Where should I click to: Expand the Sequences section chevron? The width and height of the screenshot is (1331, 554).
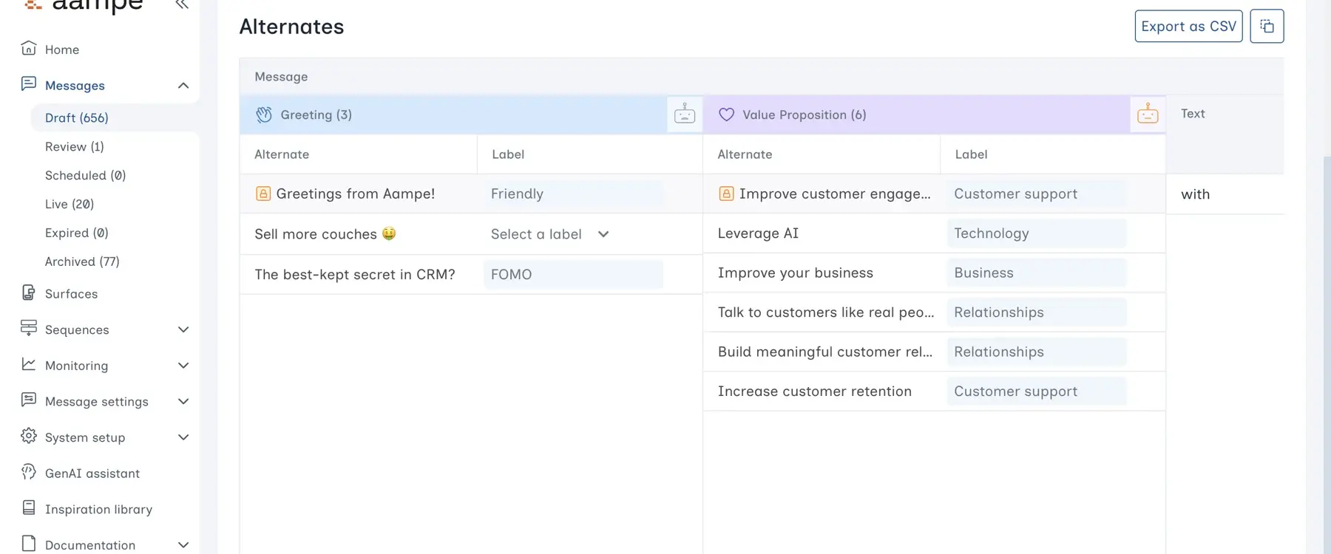click(183, 329)
